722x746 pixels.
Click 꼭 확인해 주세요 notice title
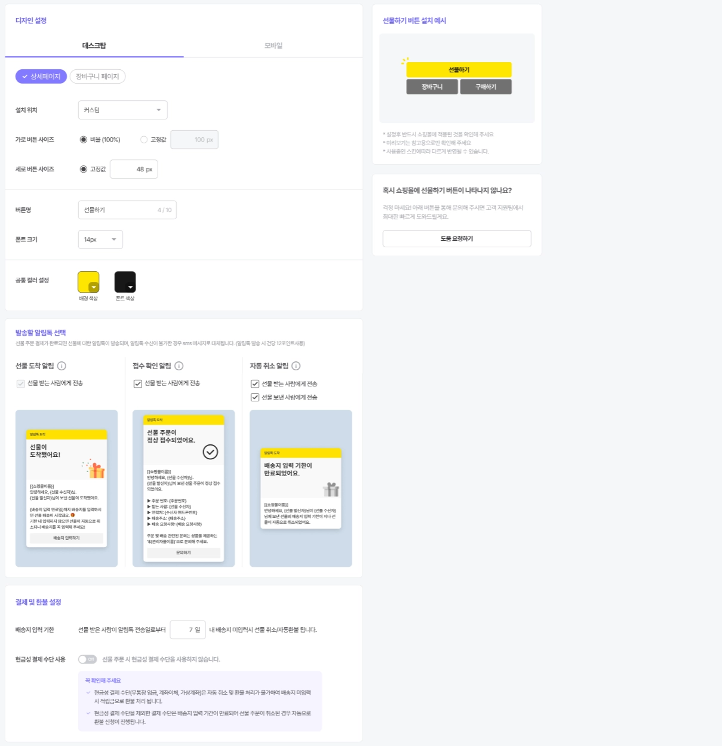tap(103, 680)
